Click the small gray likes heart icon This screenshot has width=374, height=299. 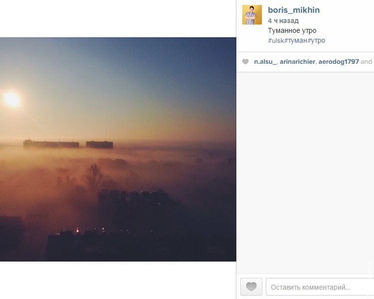[x=245, y=62]
